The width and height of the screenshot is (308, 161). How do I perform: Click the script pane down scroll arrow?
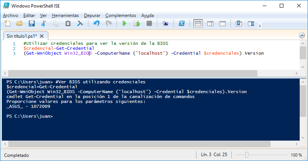pyautogui.click(x=303, y=67)
